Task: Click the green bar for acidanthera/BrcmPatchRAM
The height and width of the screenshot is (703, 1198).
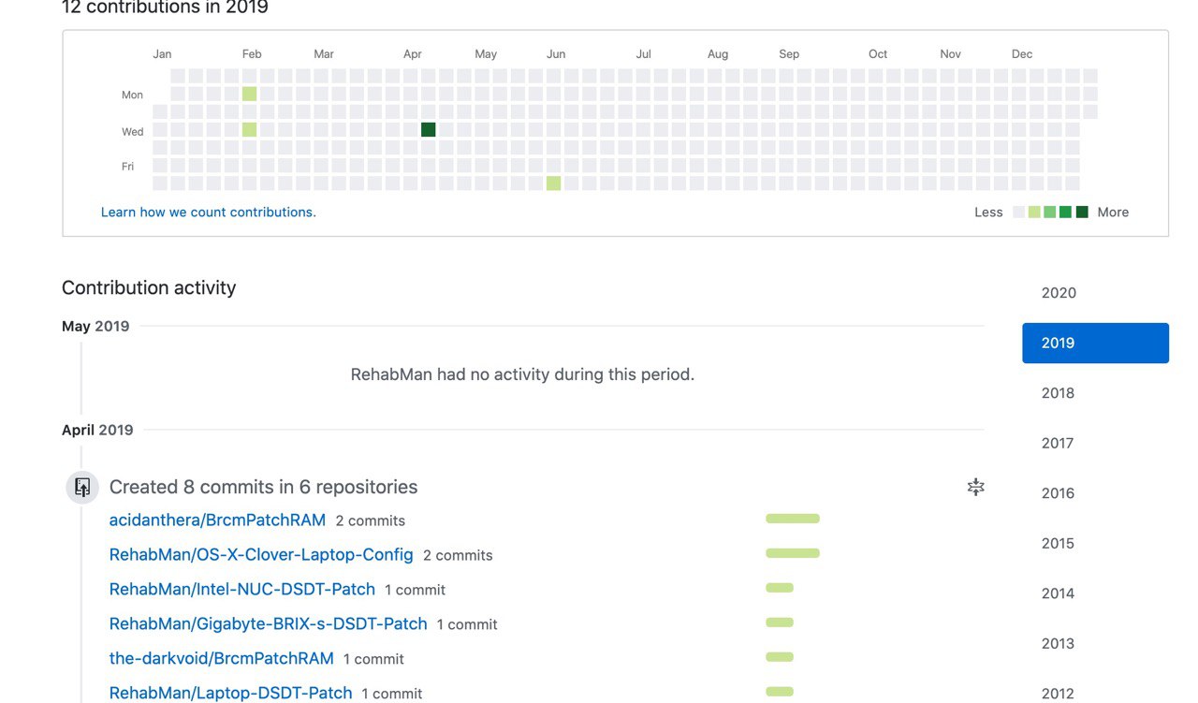Action: [793, 519]
